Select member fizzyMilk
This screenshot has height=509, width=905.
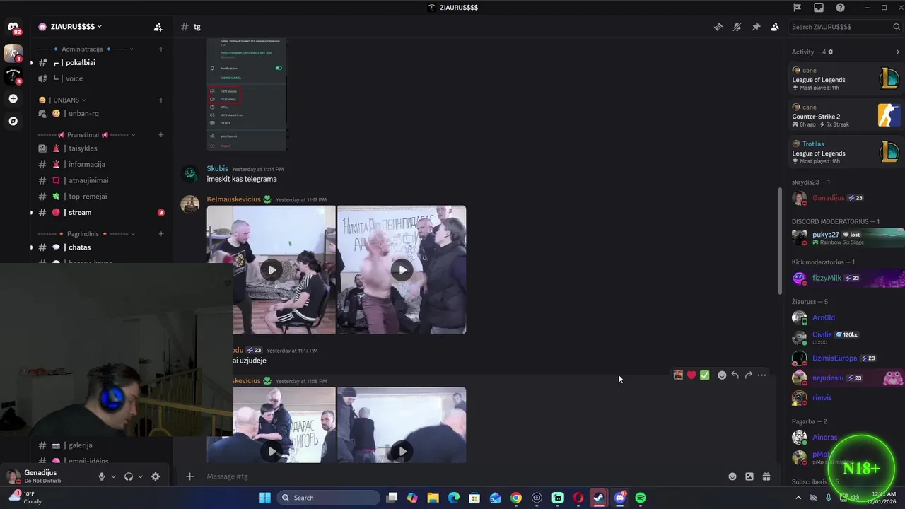846,278
